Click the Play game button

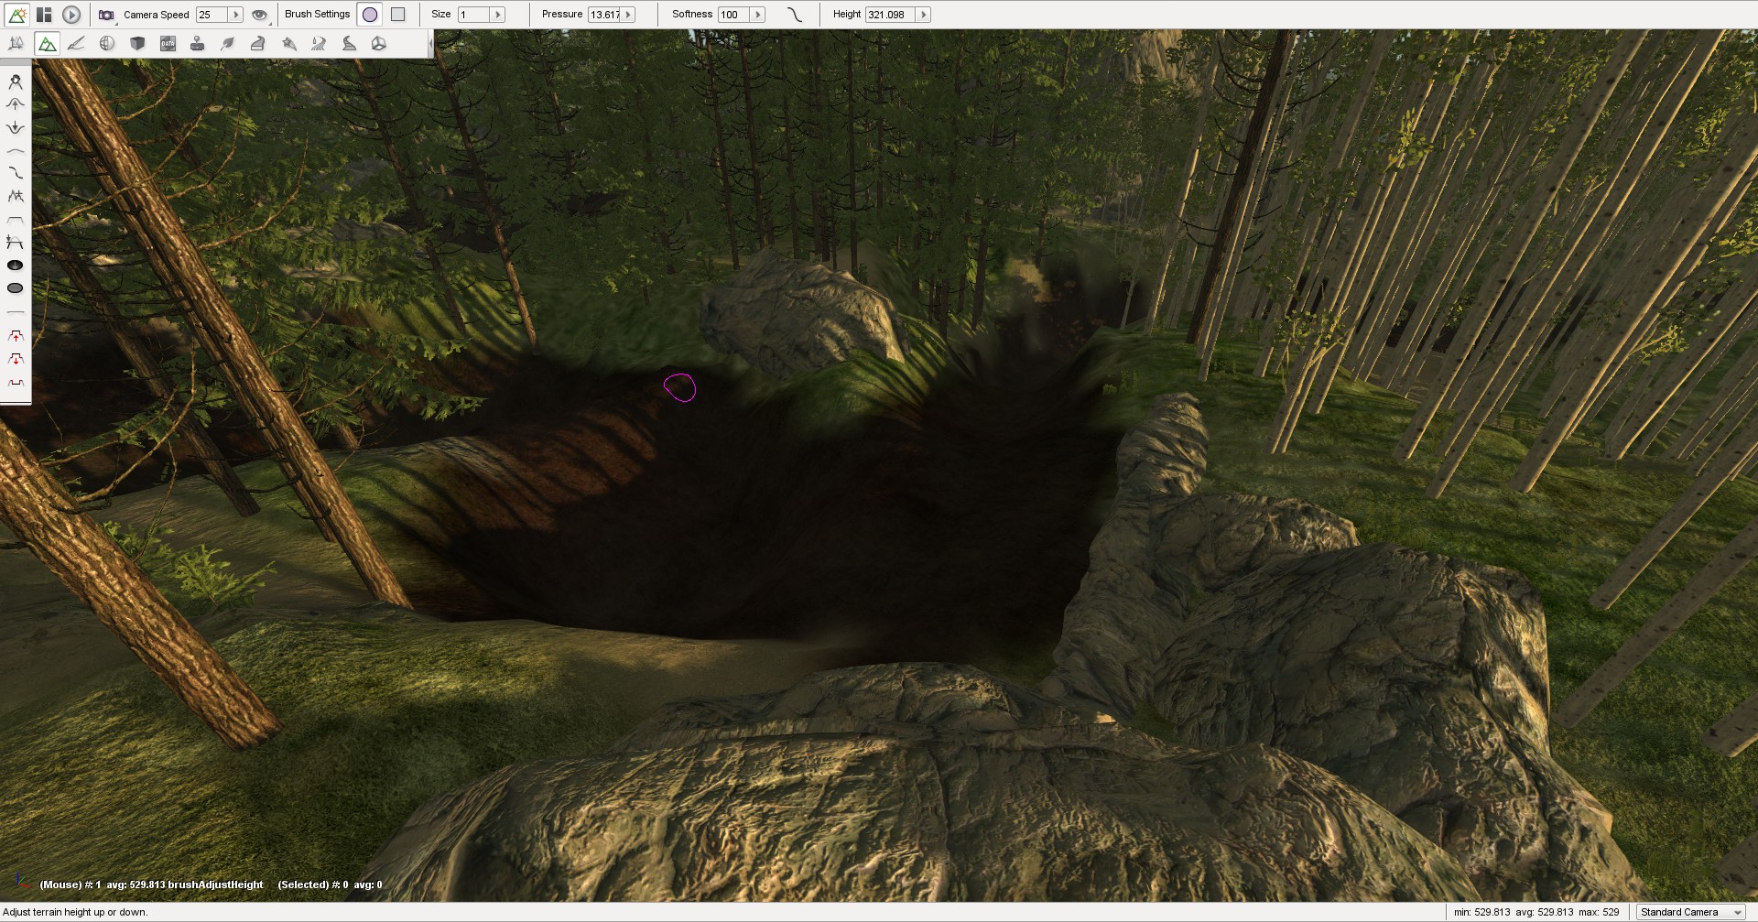point(71,15)
